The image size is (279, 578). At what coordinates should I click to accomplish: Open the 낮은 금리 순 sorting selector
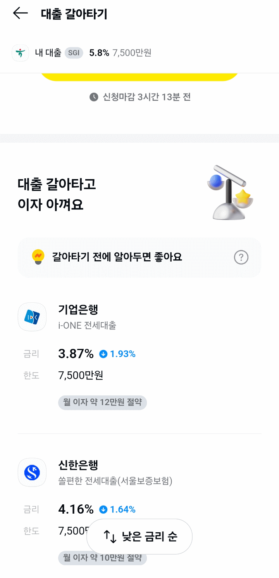pos(139,537)
